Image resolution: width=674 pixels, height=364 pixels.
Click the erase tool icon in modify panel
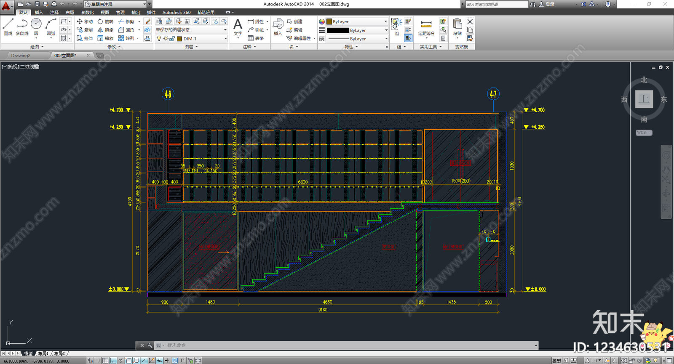(x=147, y=21)
